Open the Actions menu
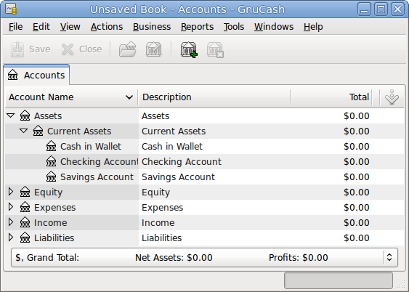The width and height of the screenshot is (409, 292). pyautogui.click(x=107, y=27)
